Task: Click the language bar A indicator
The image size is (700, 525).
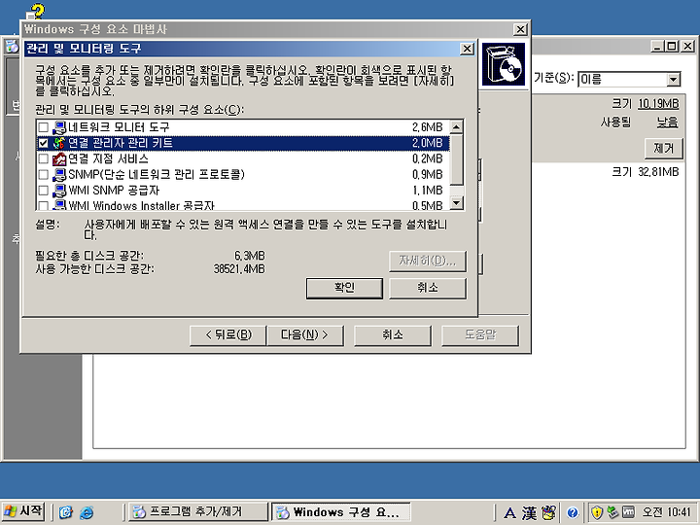Action: (509, 513)
